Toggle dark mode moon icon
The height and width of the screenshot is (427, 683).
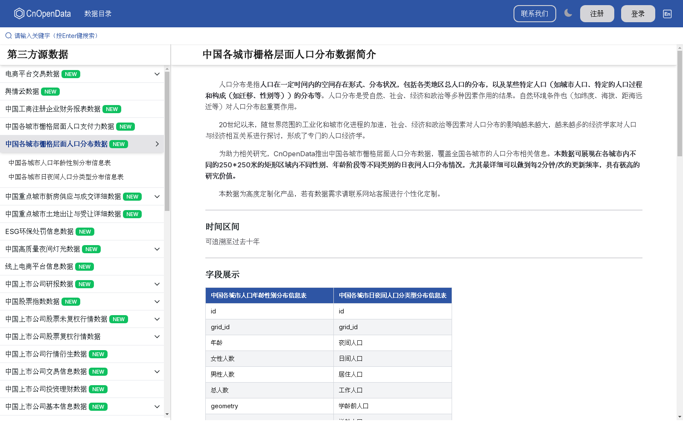pyautogui.click(x=568, y=13)
